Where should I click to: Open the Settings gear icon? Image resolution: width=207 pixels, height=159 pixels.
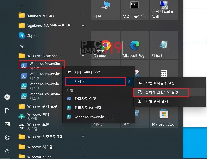pyautogui.click(x=7, y=138)
